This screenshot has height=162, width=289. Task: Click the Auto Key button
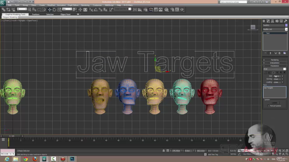(x=233, y=151)
